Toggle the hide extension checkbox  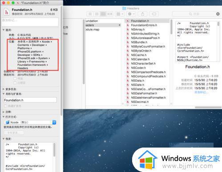[6, 106]
